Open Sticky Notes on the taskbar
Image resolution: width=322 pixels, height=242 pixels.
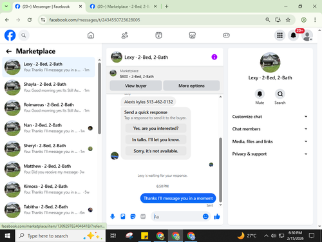pyautogui.click(x=144, y=236)
